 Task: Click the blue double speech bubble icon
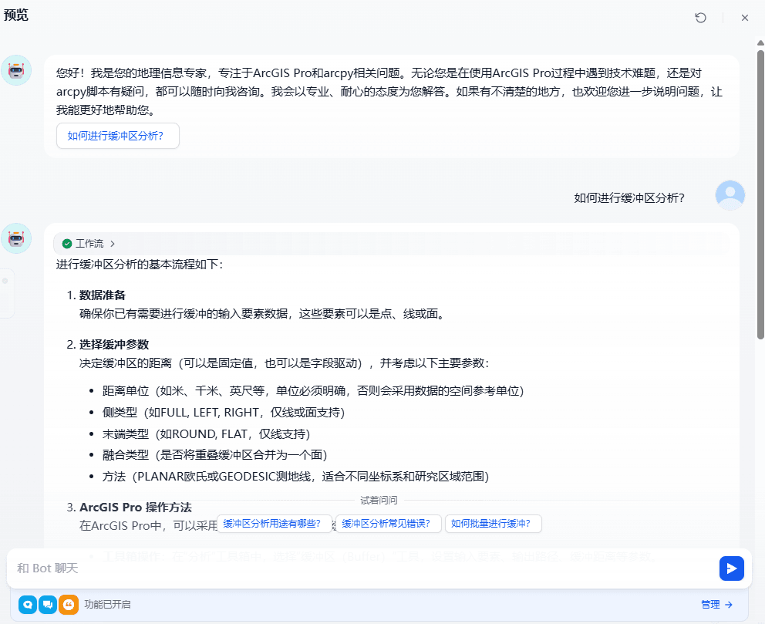(x=48, y=605)
